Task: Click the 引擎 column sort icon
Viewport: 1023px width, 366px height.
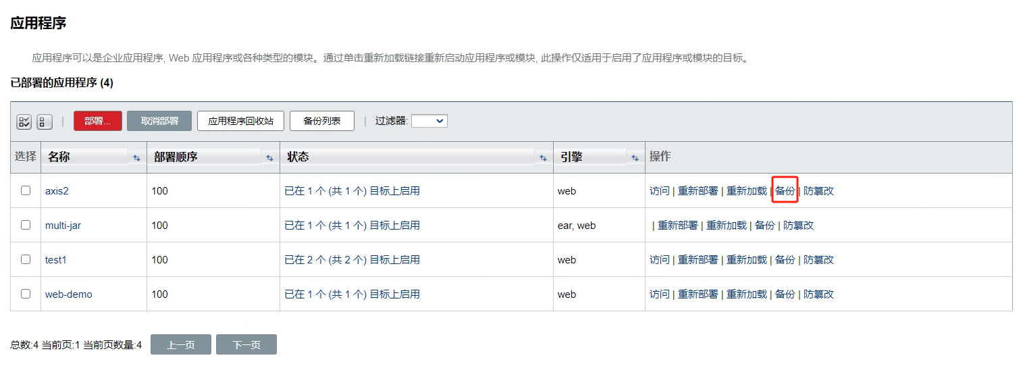Action: click(x=634, y=158)
